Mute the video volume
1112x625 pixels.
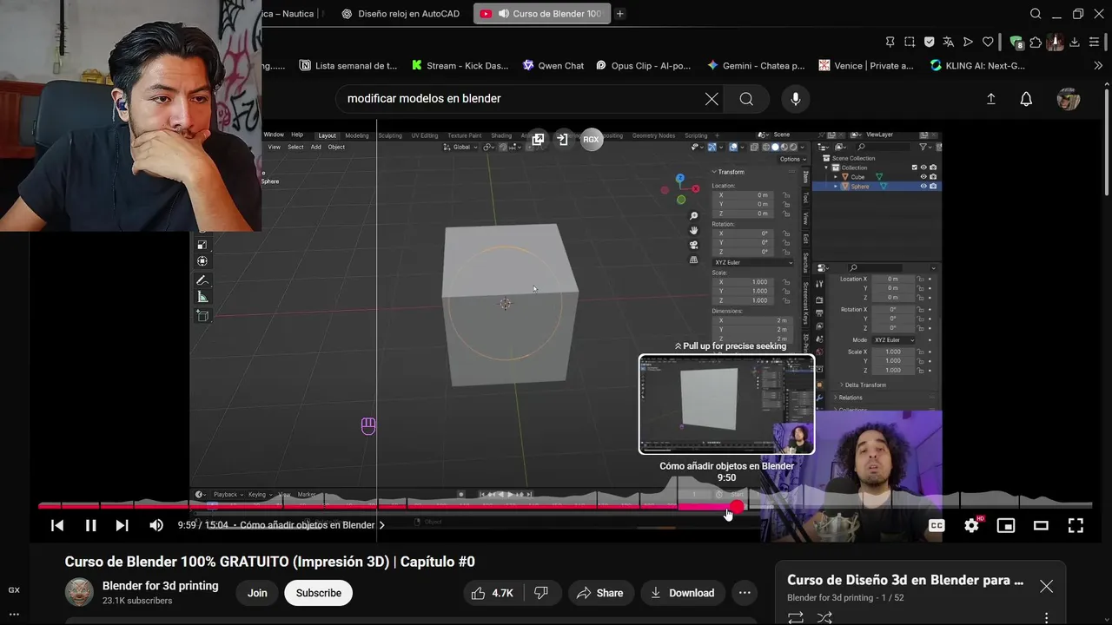point(156,525)
